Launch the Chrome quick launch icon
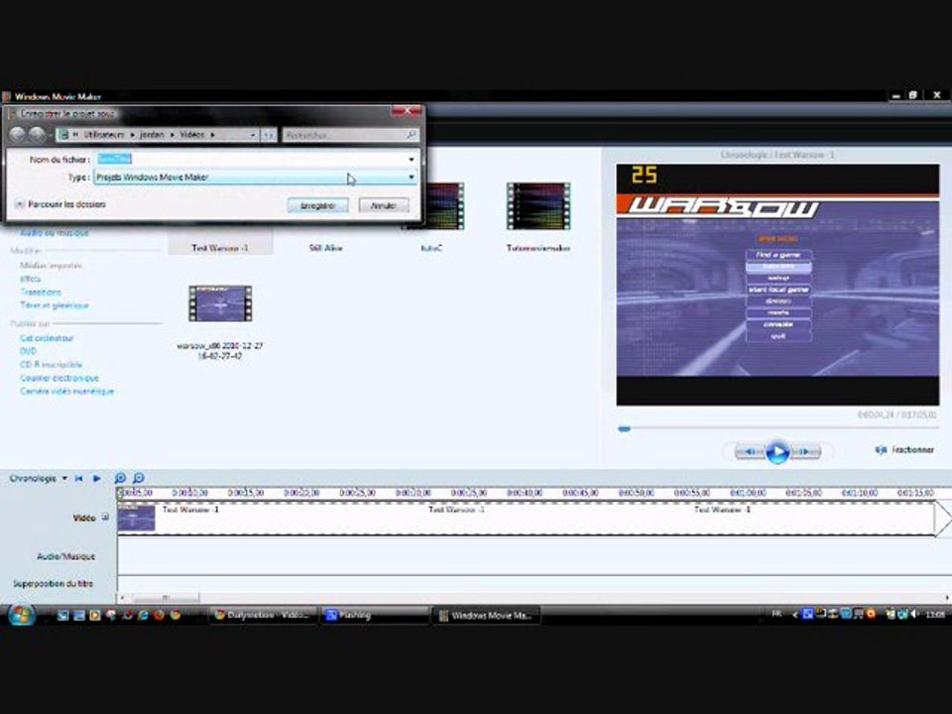 pos(176,615)
